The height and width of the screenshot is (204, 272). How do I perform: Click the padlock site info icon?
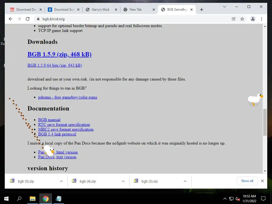[x=38, y=19]
